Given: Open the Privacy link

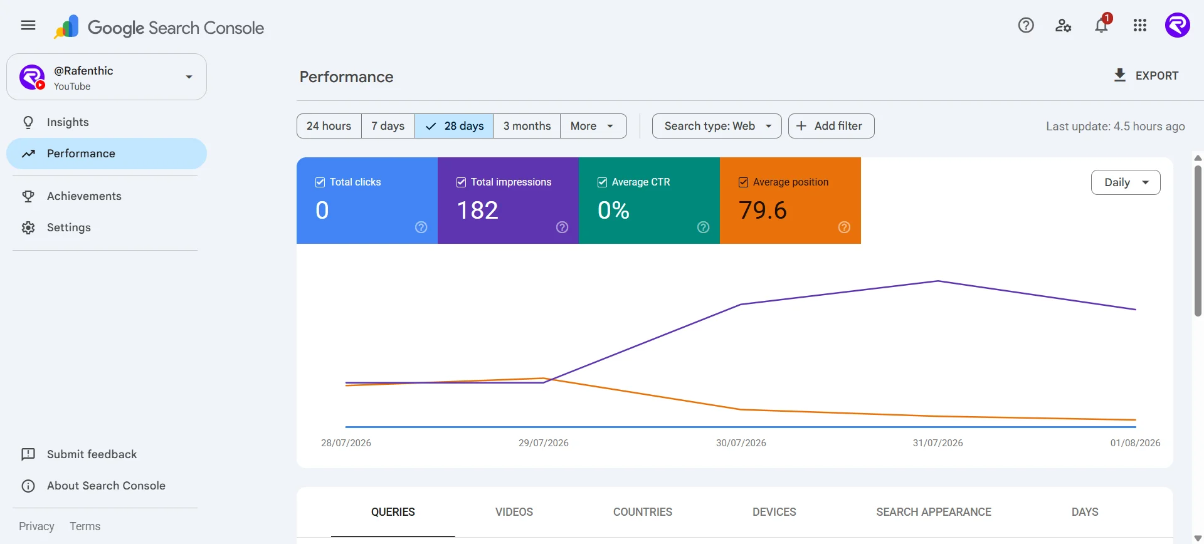Looking at the screenshot, I should (36, 526).
